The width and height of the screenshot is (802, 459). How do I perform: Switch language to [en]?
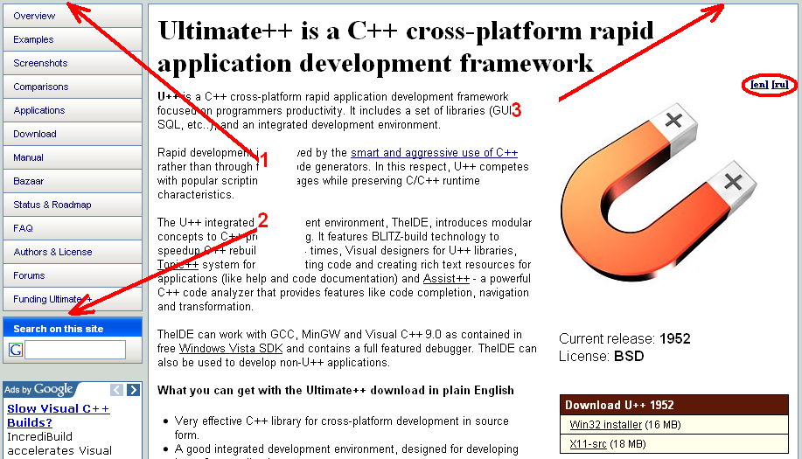(759, 84)
